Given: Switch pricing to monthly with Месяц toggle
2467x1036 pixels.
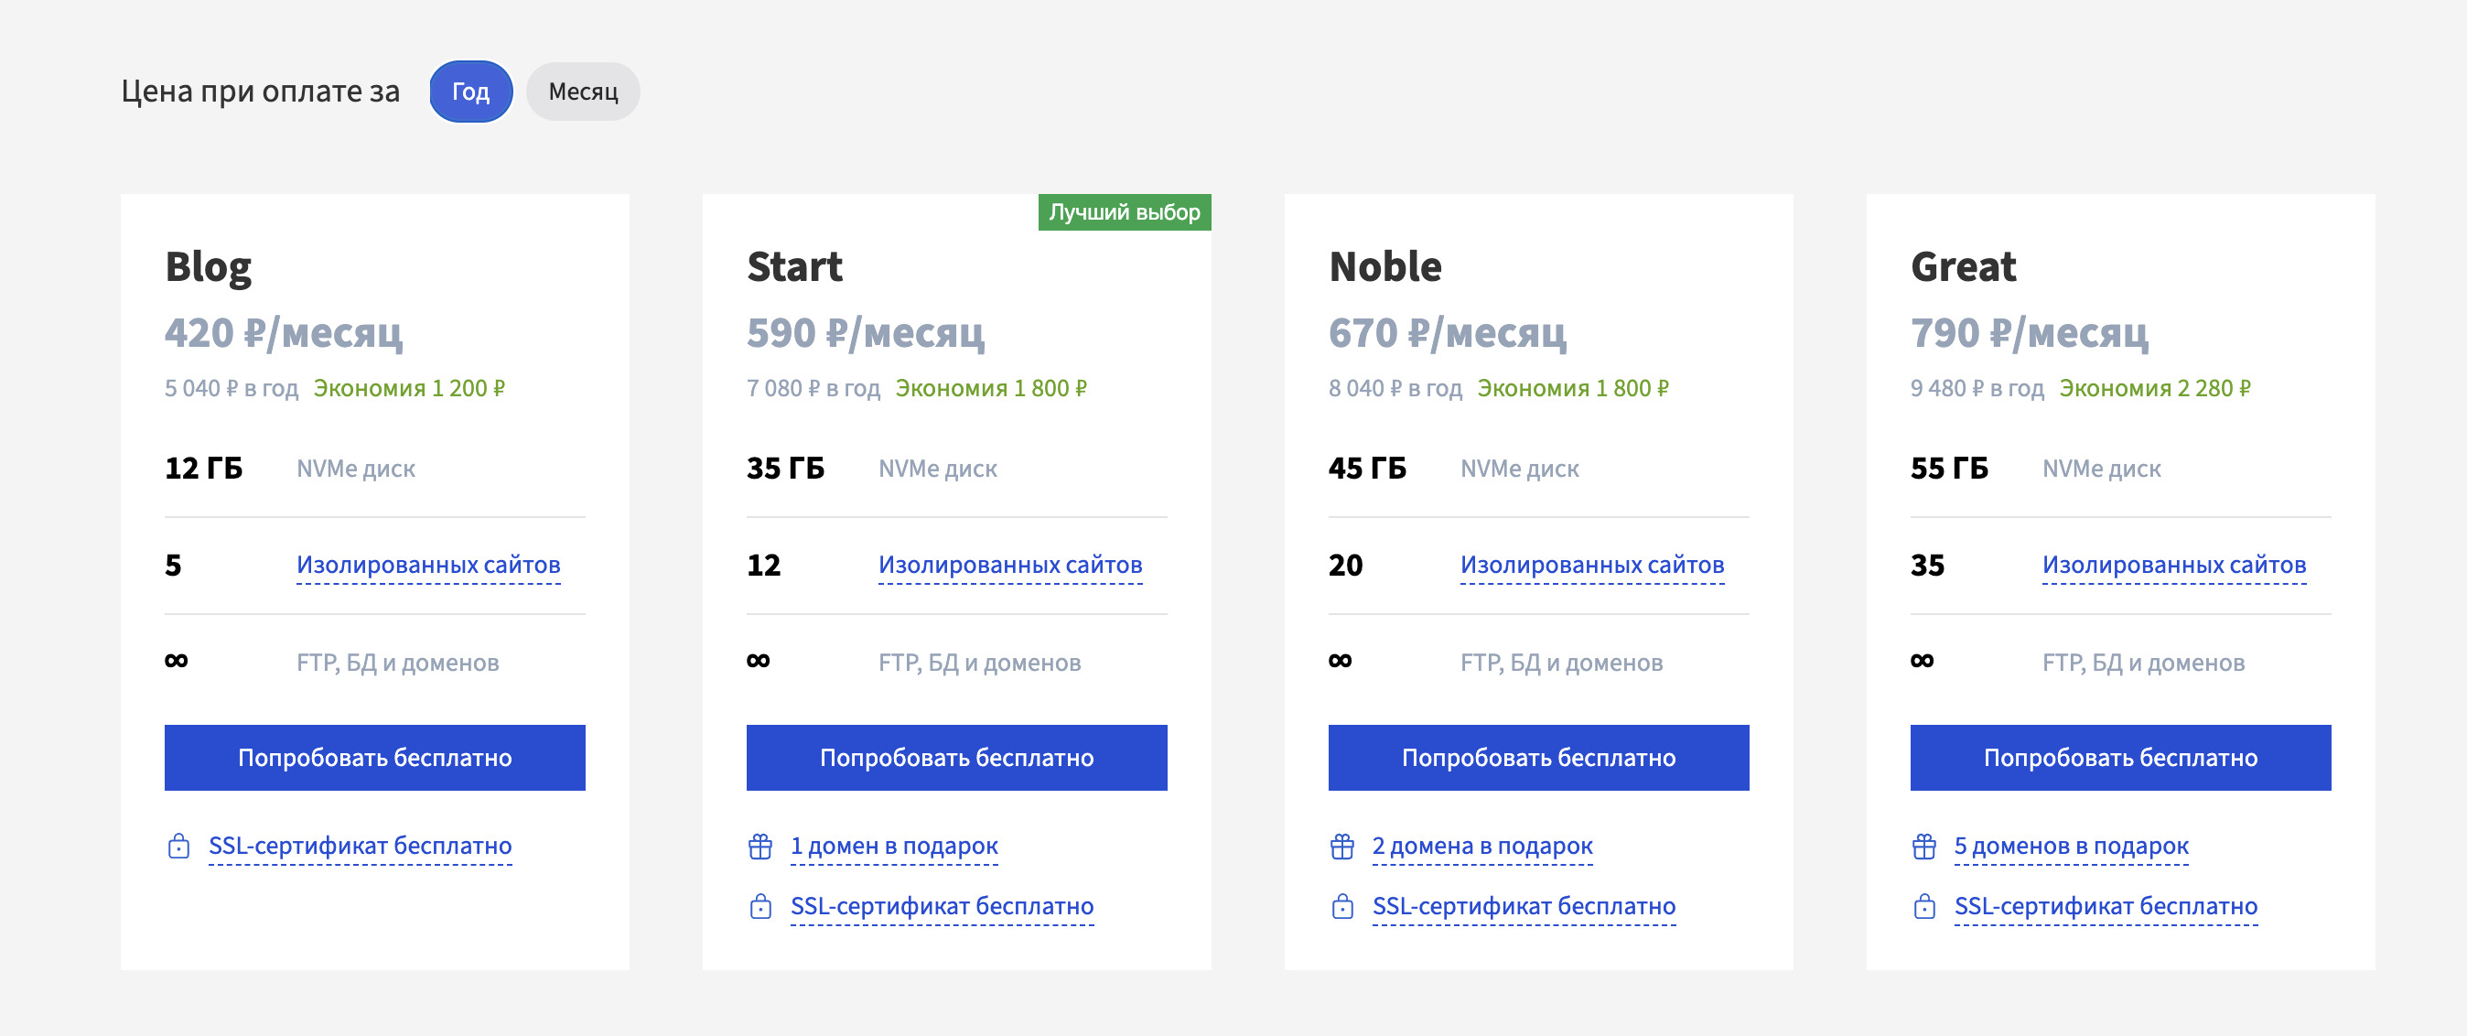Looking at the screenshot, I should point(583,92).
